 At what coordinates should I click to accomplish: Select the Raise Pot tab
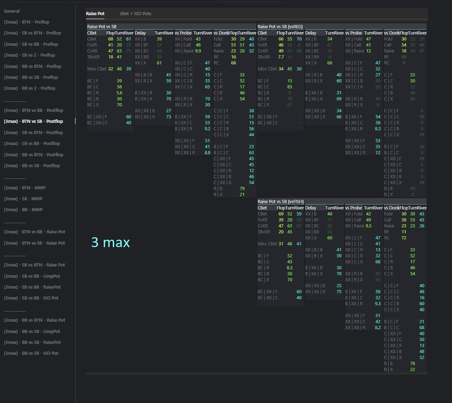coord(95,14)
